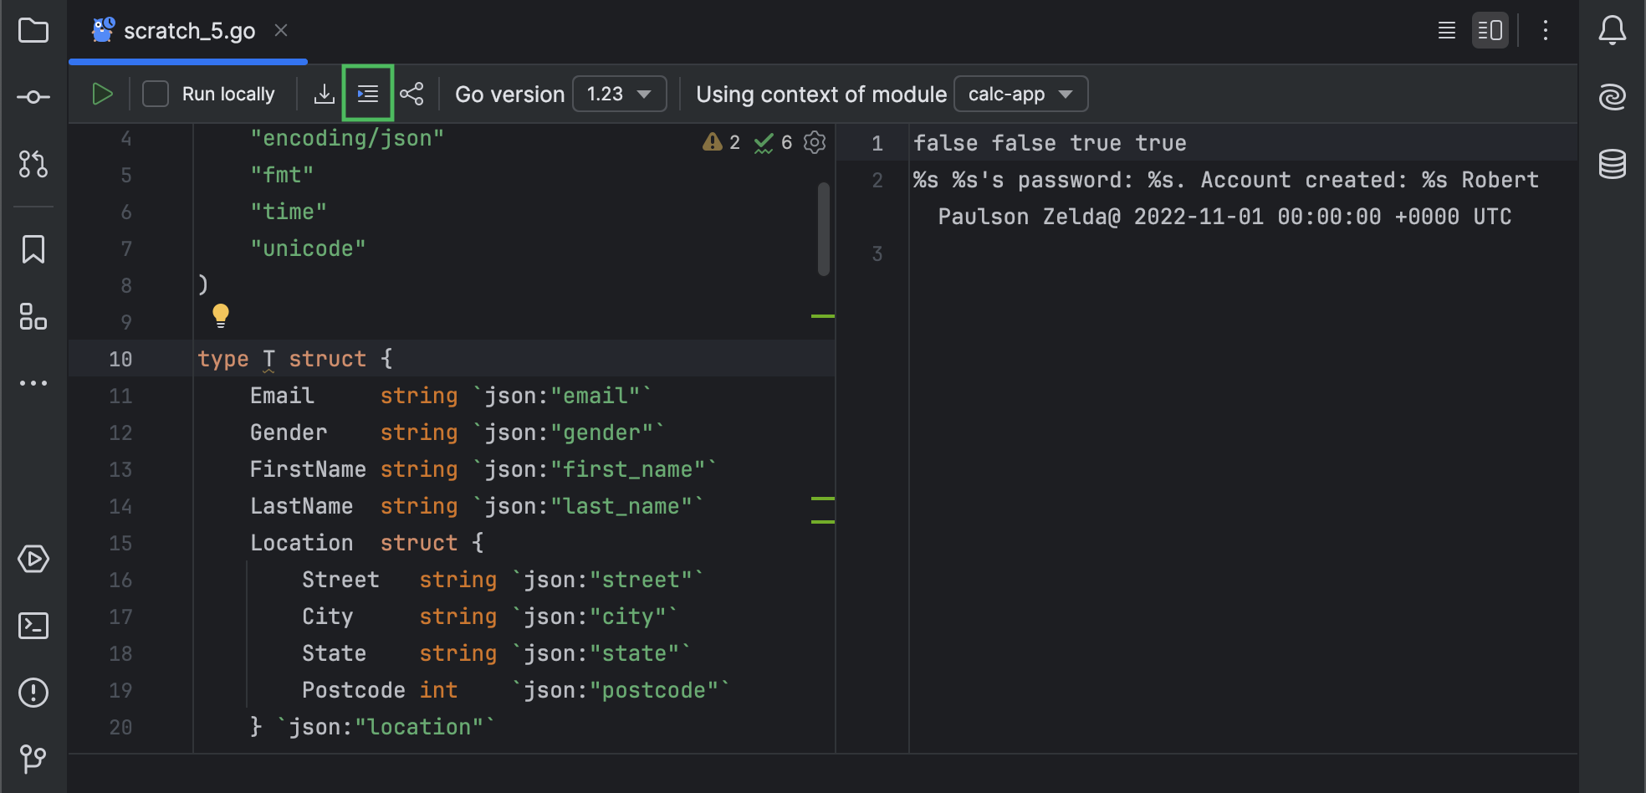Run the scratch file with the green play button
The height and width of the screenshot is (793, 1646).
click(102, 94)
